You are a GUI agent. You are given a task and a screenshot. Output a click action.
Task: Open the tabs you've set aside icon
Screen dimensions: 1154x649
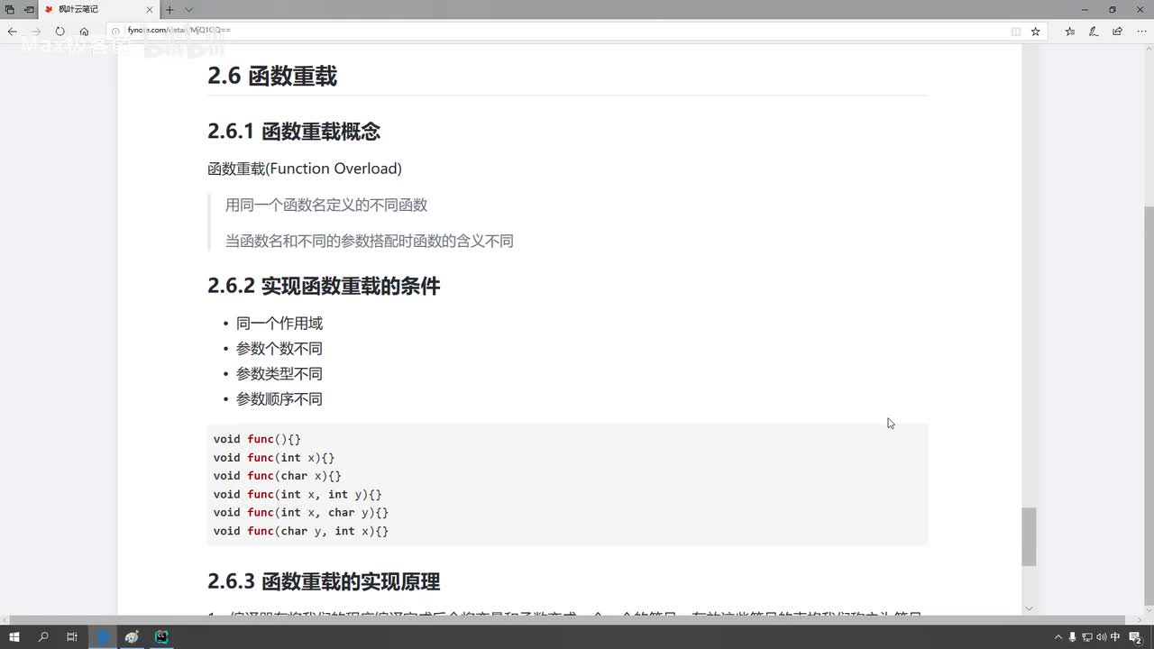[x=10, y=9]
